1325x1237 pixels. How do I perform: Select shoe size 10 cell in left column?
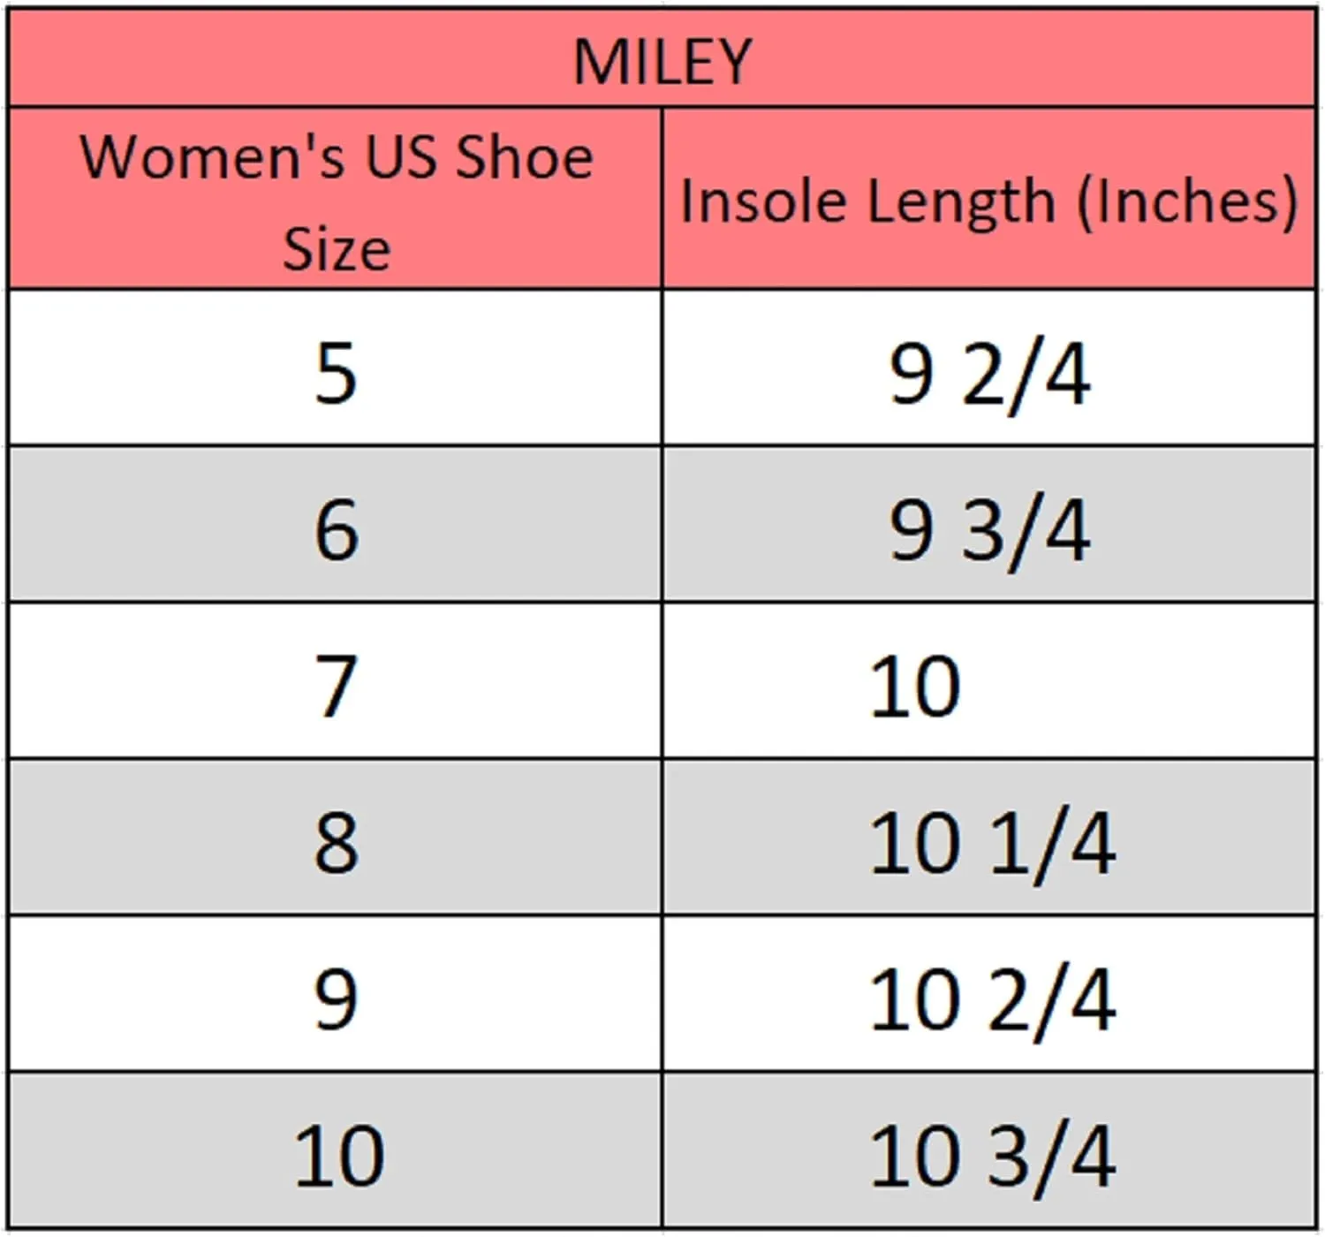[x=336, y=1150]
